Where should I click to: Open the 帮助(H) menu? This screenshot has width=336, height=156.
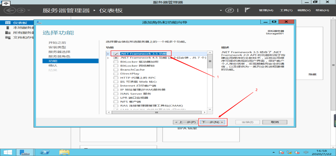pyautogui.click(x=322, y=10)
